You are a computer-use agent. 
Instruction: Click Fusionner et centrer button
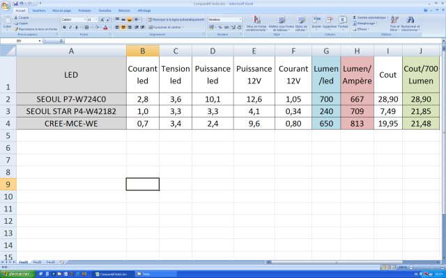[x=166, y=27]
